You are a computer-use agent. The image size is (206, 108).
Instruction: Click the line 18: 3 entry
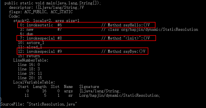click(x=29, y=69)
